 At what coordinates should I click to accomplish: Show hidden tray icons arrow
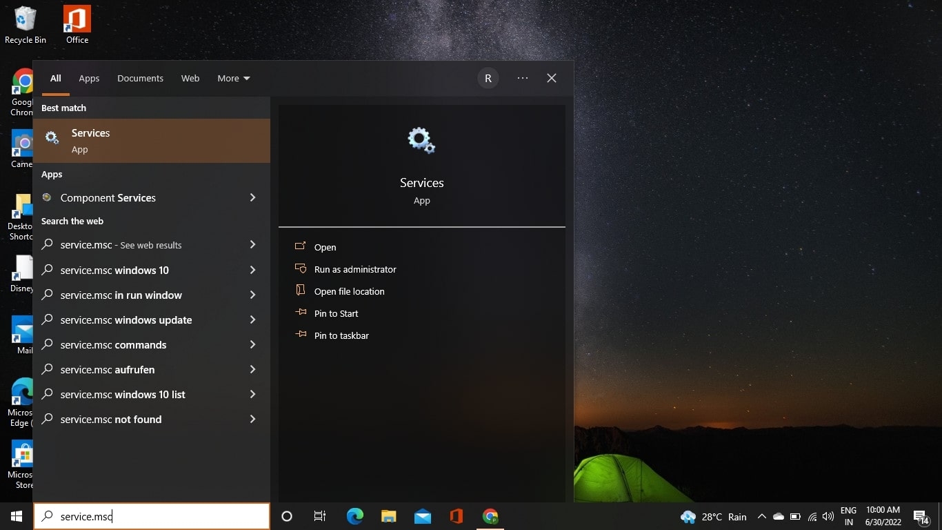(x=762, y=517)
